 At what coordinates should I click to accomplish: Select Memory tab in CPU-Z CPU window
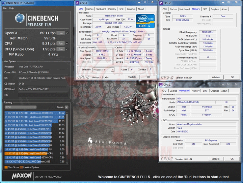click(x=112, y=9)
